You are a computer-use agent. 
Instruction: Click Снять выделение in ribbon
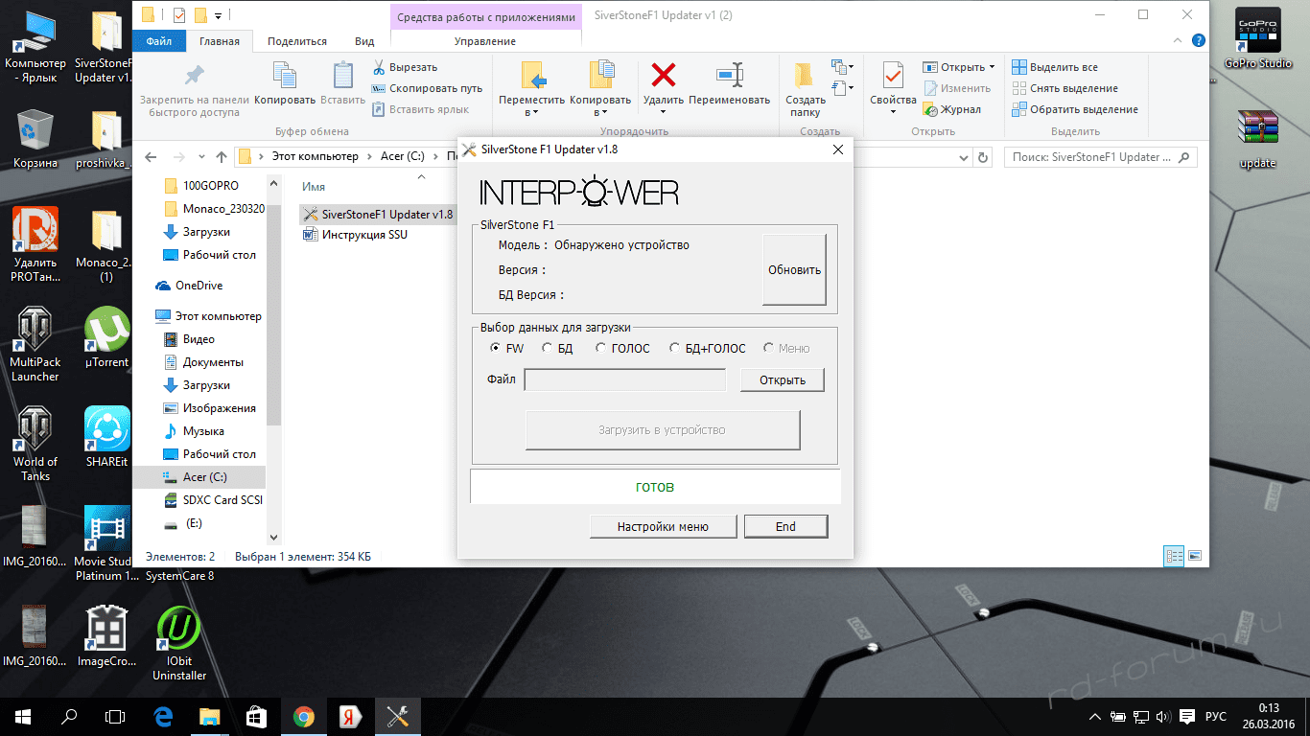pos(1065,88)
